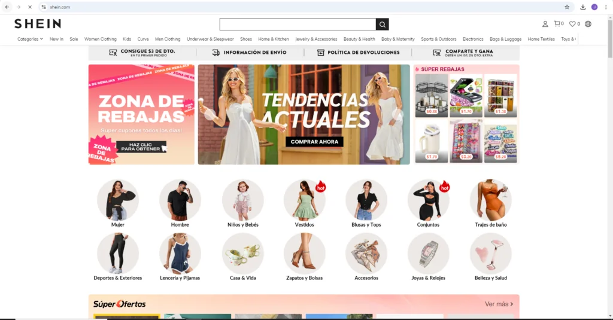Click Consigue $3 de dto. link

tap(142, 53)
